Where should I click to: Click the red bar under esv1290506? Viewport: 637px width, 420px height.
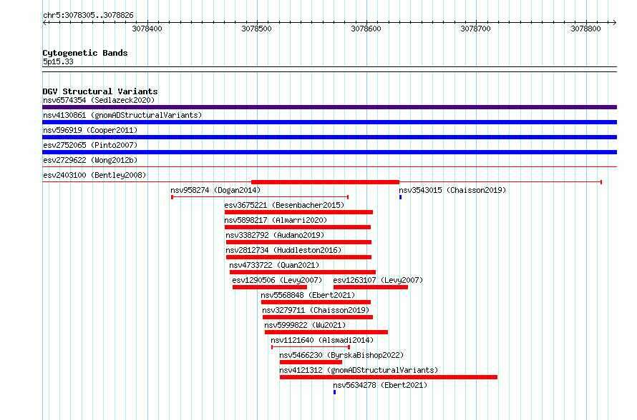point(270,287)
